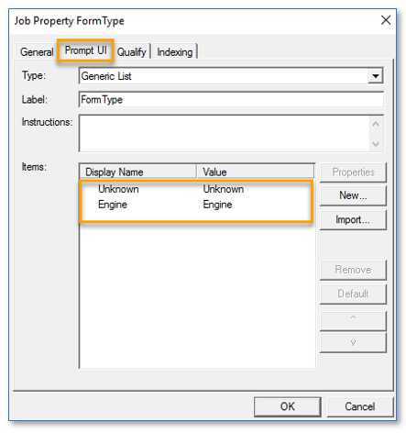Select the Prompt UI tab
406x433 pixels.
tap(85, 50)
